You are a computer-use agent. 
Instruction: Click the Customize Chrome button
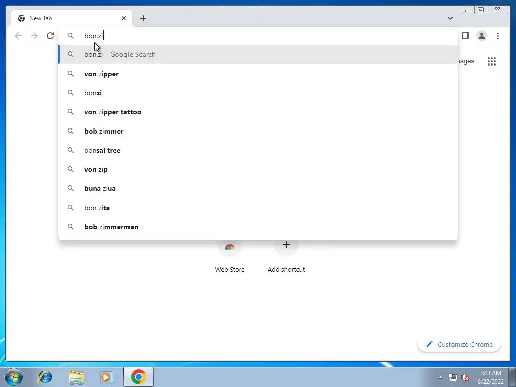460,344
